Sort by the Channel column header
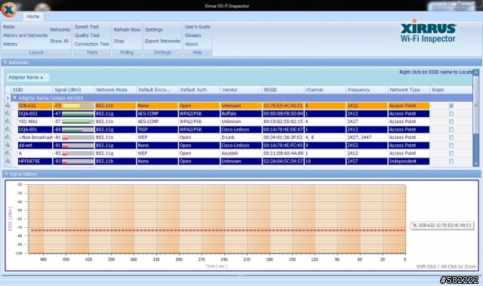The width and height of the screenshot is (483, 286). (x=325, y=90)
